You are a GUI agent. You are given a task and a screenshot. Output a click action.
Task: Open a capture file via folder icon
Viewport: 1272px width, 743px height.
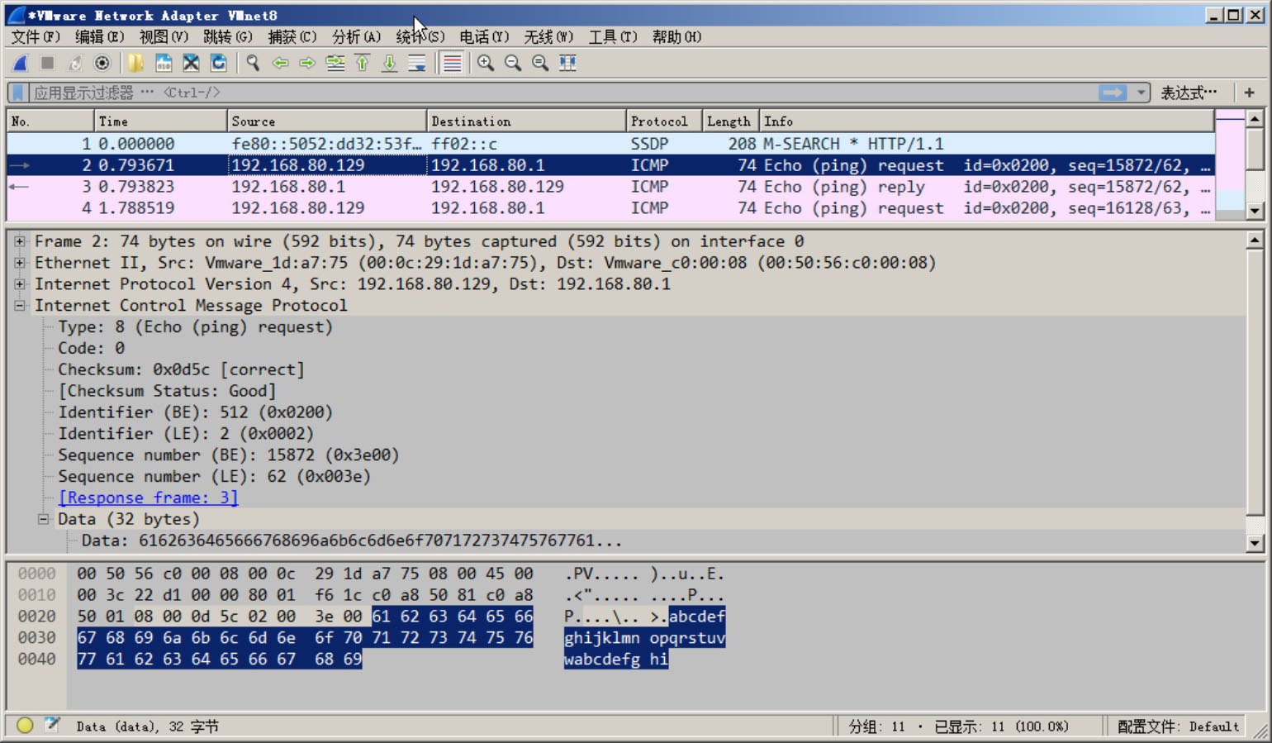[x=135, y=63]
